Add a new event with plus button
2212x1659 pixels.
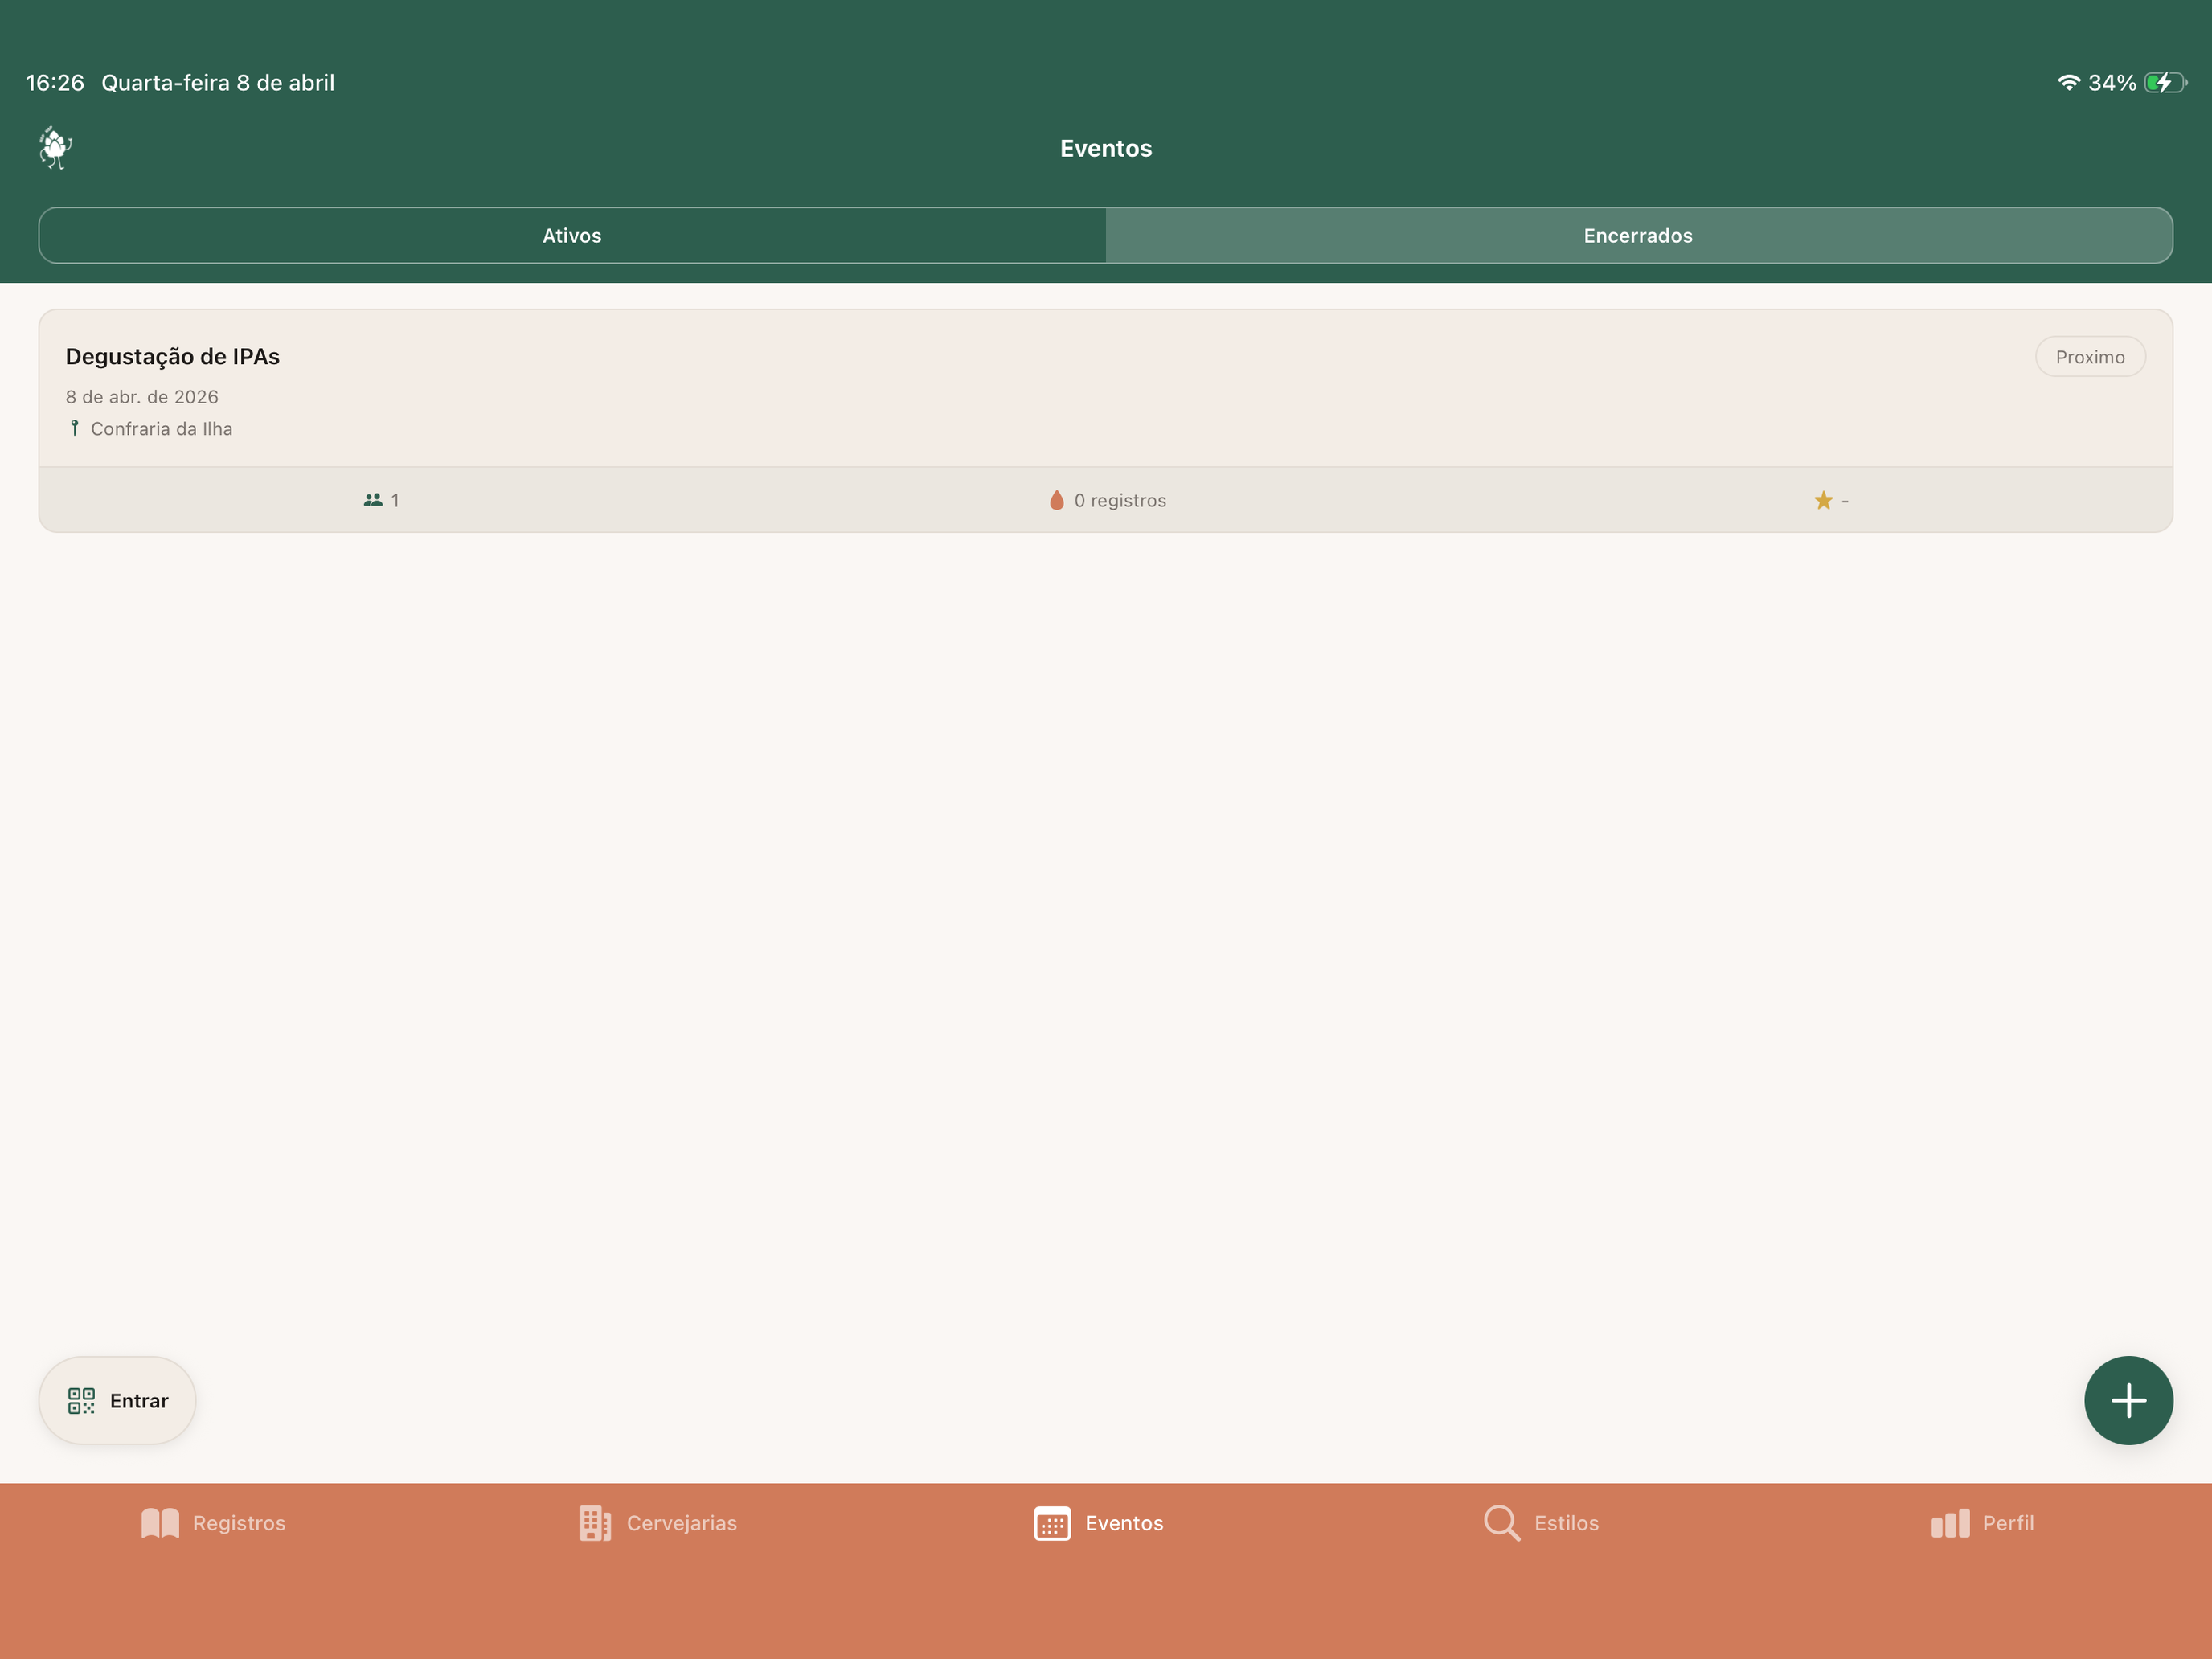[x=2129, y=1400]
